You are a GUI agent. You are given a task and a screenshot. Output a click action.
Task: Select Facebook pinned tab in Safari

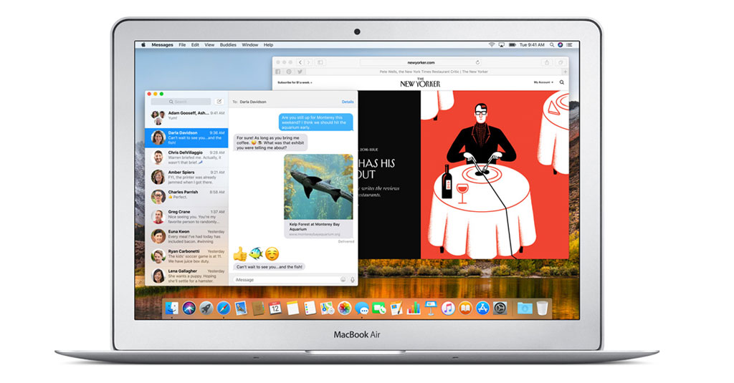click(x=278, y=72)
